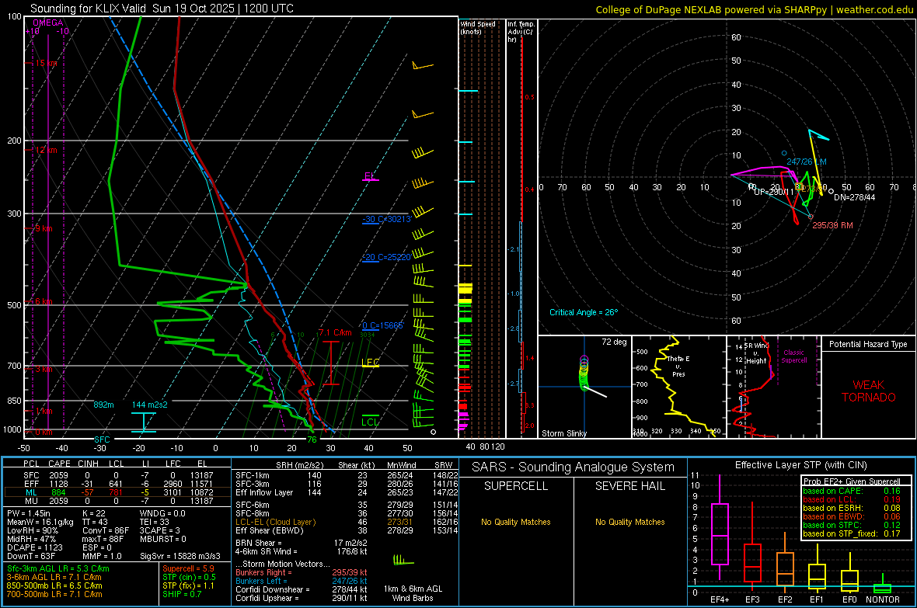The height and width of the screenshot is (608, 917).
Task: Click the red 'Supercell = 5.9' value
Action: pos(188,569)
